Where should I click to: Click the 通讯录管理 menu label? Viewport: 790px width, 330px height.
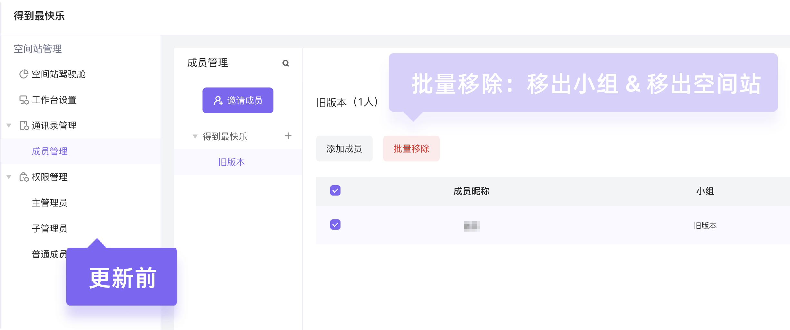click(x=54, y=125)
